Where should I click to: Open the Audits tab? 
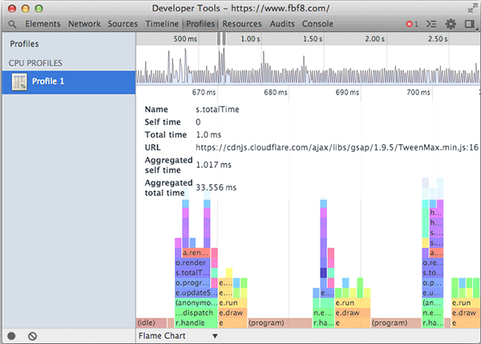(x=281, y=24)
